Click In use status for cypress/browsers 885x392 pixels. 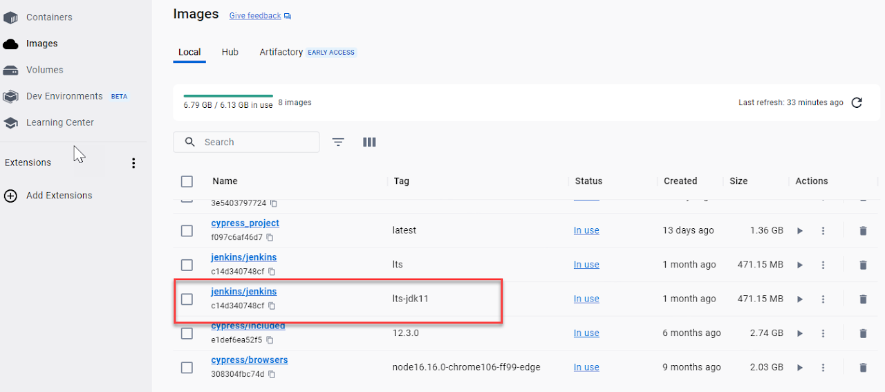(x=586, y=367)
